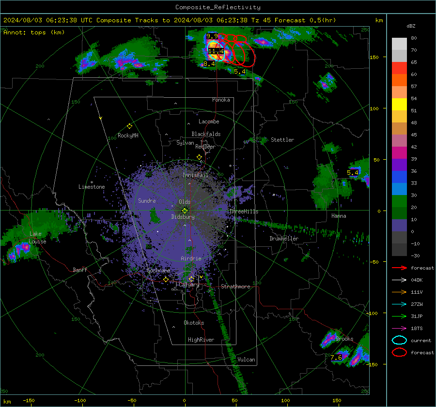Select the red forecast arrow in the legend
This screenshot has width=436, height=407.
(399, 268)
